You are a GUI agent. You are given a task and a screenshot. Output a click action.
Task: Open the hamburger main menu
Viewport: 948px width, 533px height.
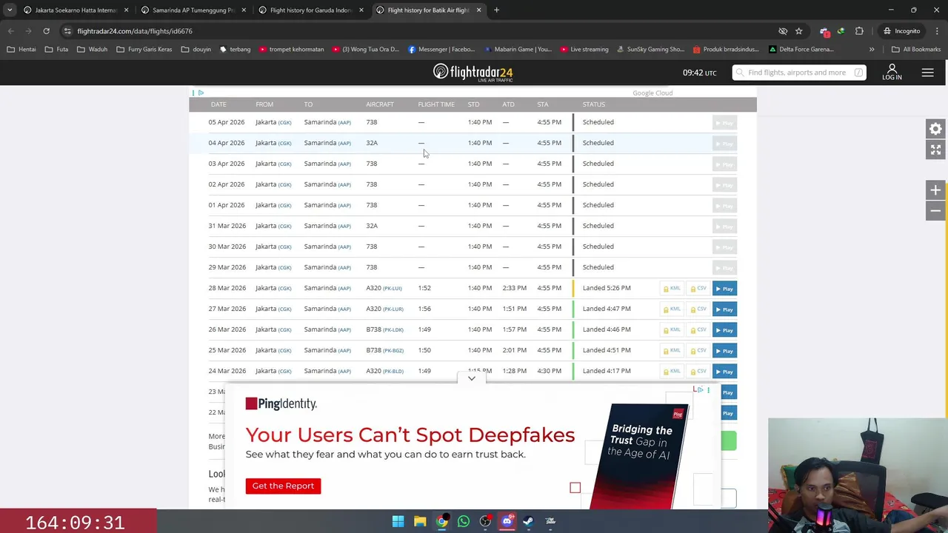click(x=927, y=72)
